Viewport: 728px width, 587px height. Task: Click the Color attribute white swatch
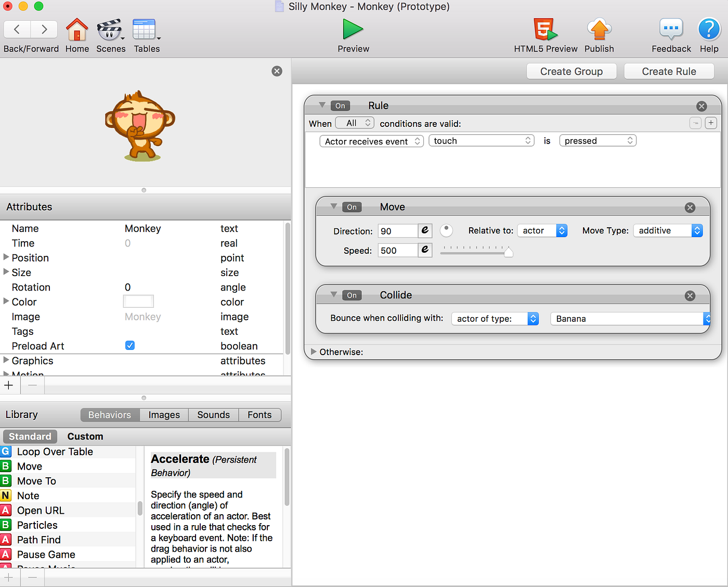click(138, 302)
